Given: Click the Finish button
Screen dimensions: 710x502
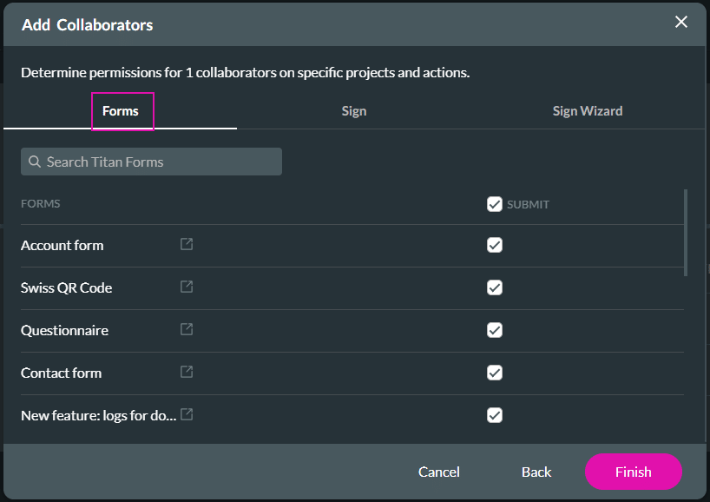Looking at the screenshot, I should point(633,472).
